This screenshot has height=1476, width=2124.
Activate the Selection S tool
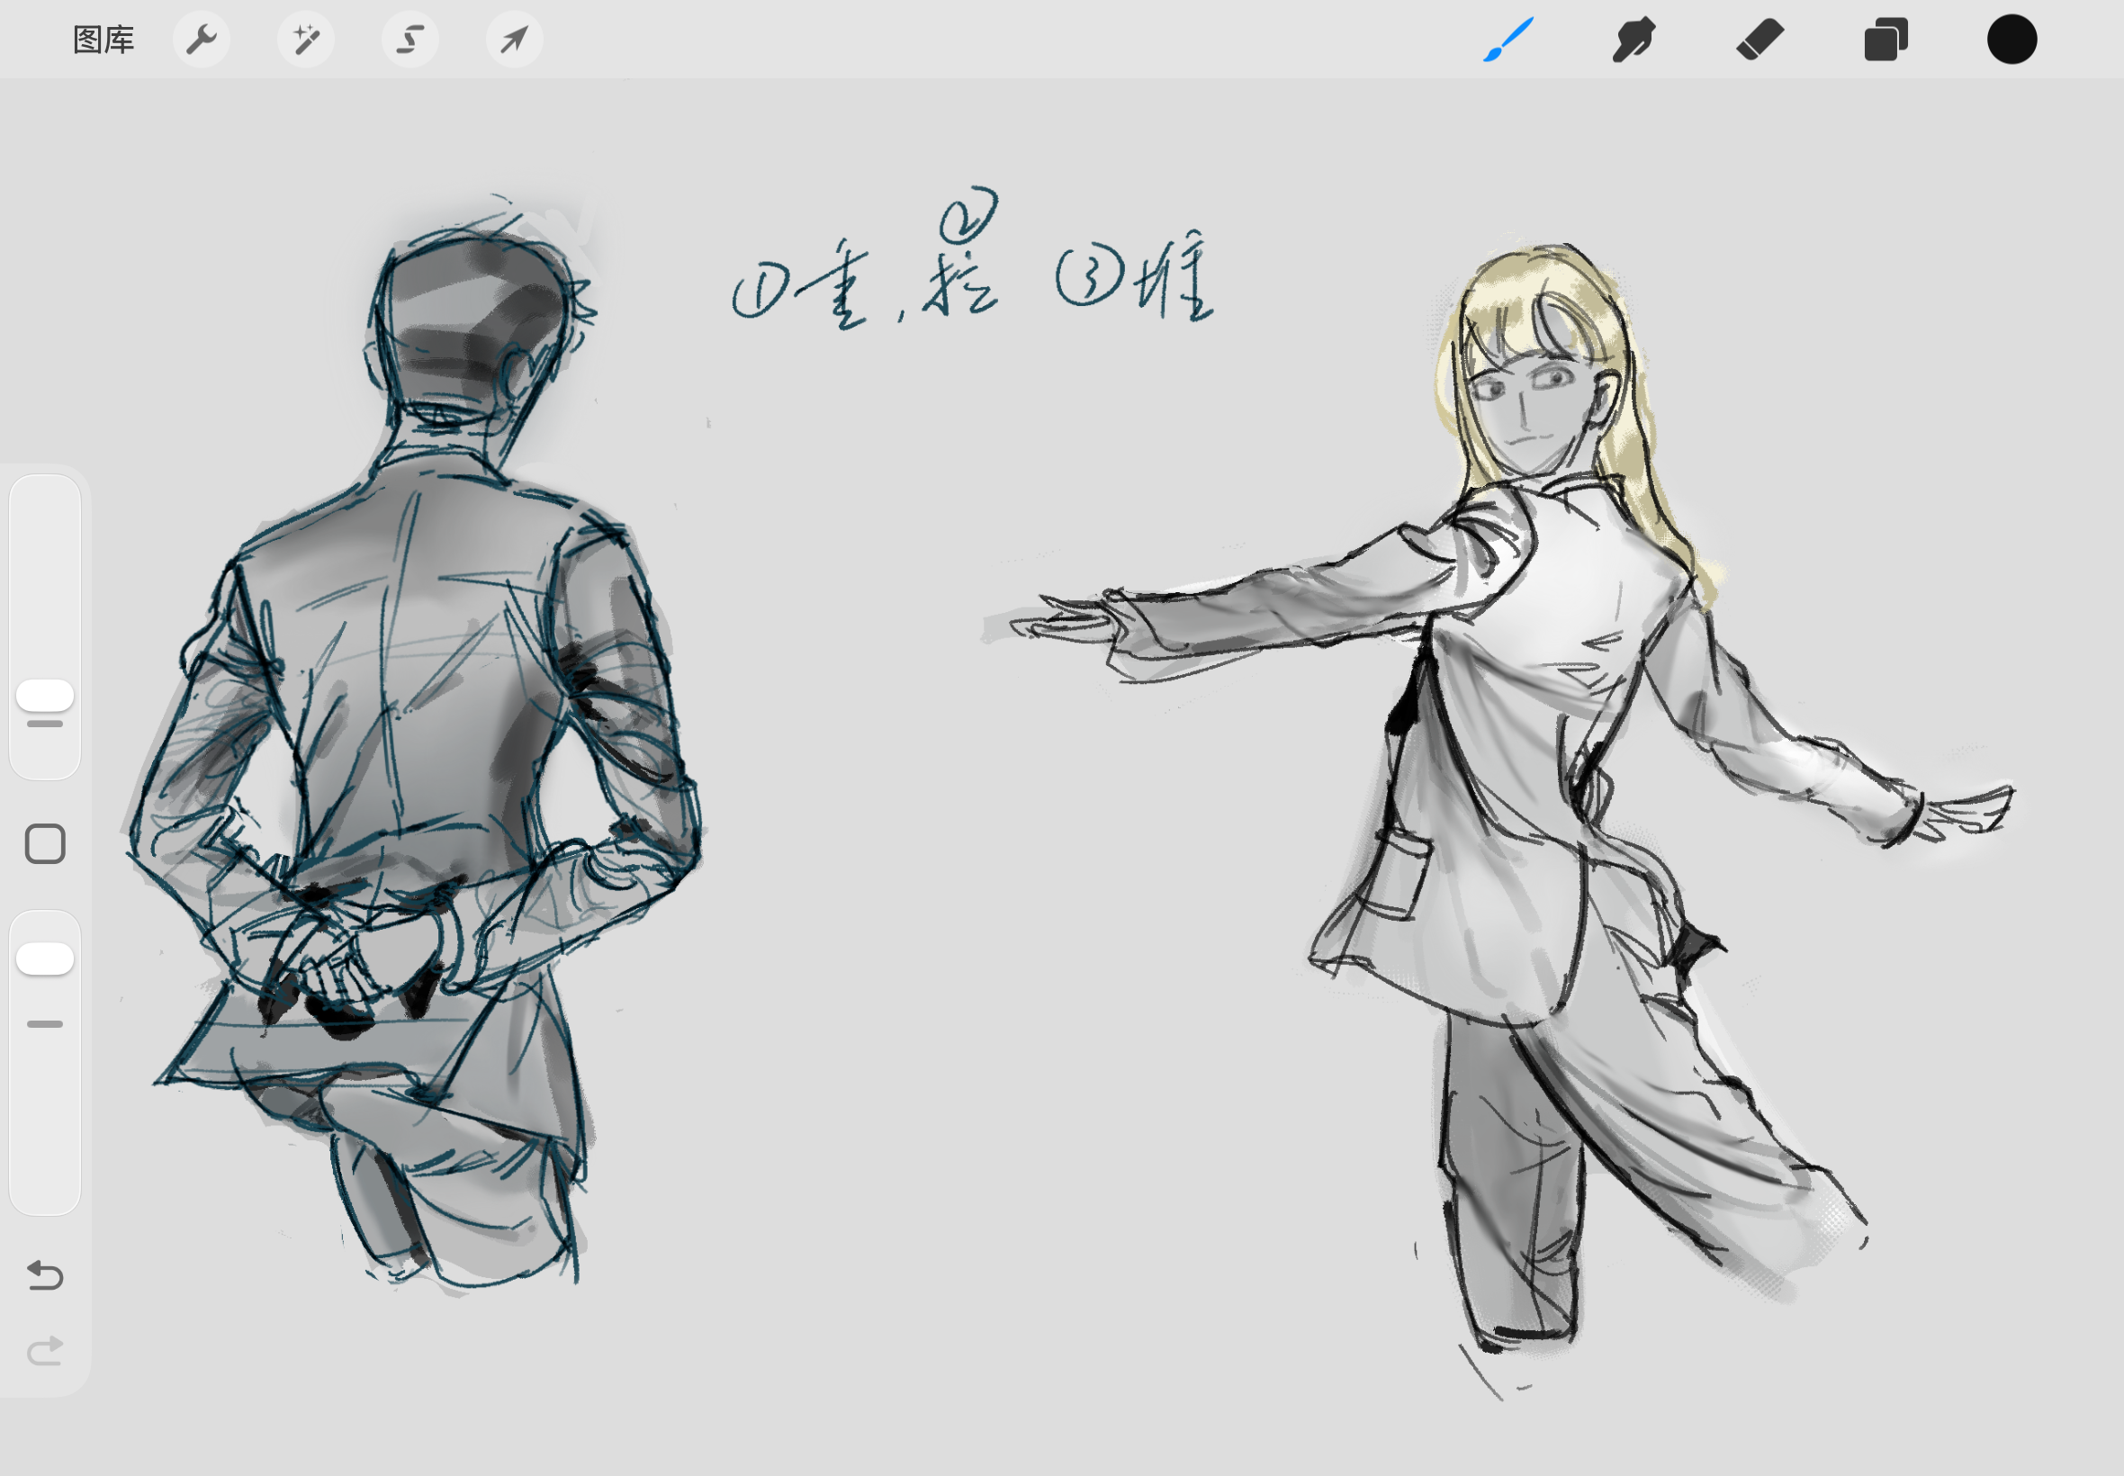pyautogui.click(x=410, y=40)
